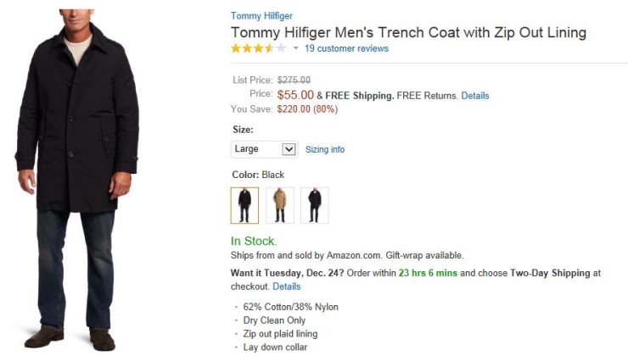The height and width of the screenshot is (356, 628).
Task: Click the Details link after Two-Day Shipping at checkout
Action: [287, 286]
